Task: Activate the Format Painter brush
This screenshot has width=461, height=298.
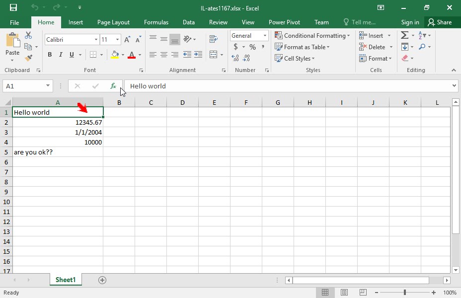Action: pyautogui.click(x=28, y=58)
